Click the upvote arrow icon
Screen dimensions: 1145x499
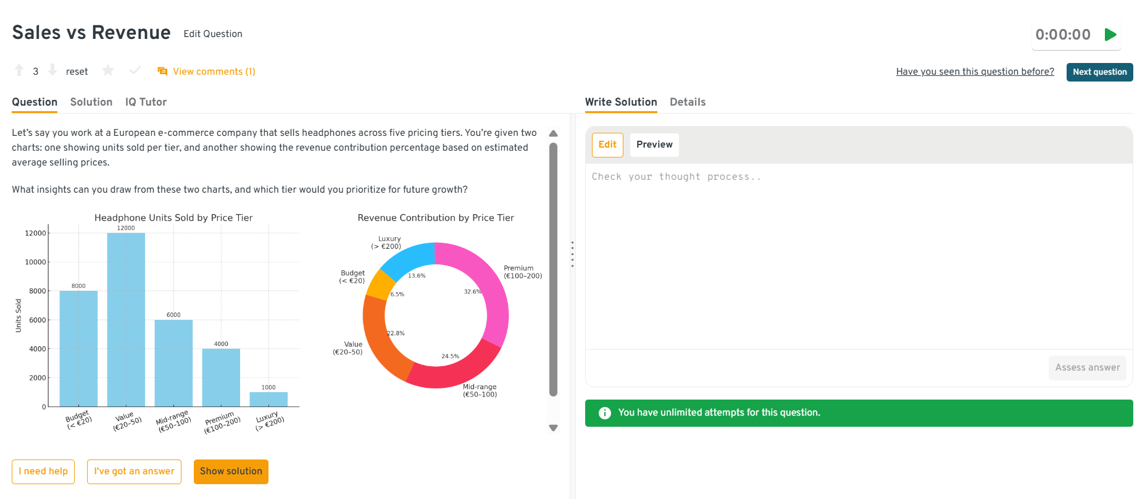point(19,71)
